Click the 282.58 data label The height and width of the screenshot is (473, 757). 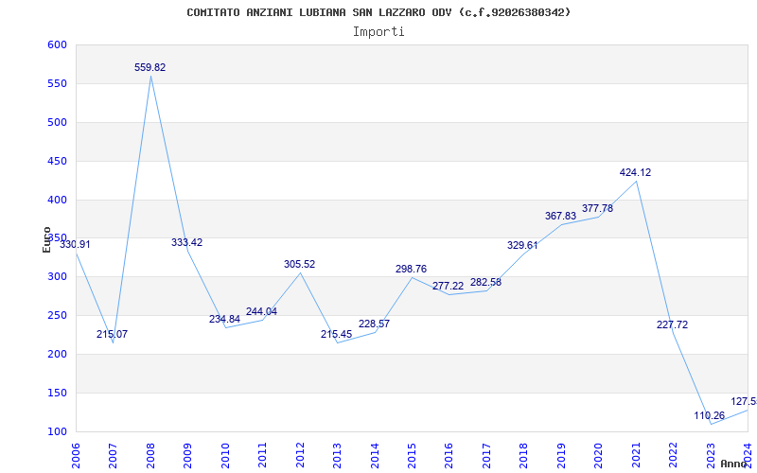[485, 282]
